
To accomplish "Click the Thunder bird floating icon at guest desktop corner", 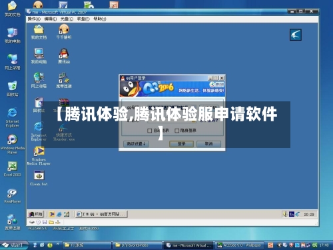I will coord(296,35).
